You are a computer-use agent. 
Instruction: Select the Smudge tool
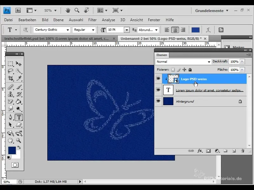coord(10,109)
